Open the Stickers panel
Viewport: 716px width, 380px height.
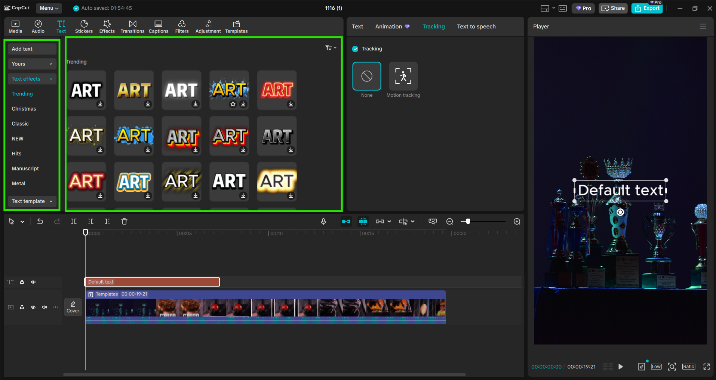(x=84, y=27)
